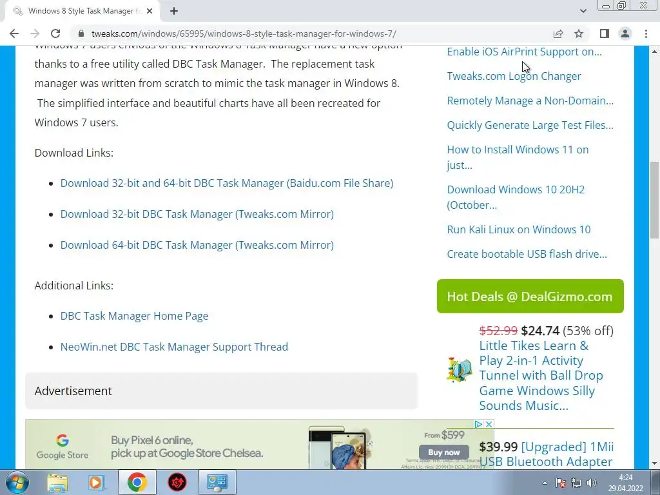Download 32-bit DBC Task Manager mirror
The height and width of the screenshot is (495, 660).
tap(197, 214)
